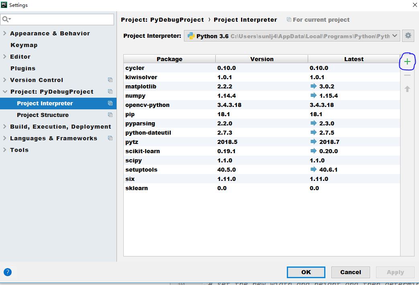This screenshot has width=419, height=285.
Task: Select the pip package row
Action: point(262,114)
